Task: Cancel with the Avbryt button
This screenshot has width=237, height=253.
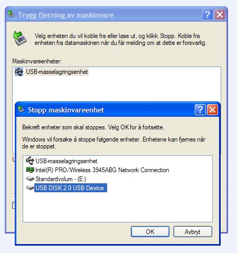Action: (x=193, y=232)
